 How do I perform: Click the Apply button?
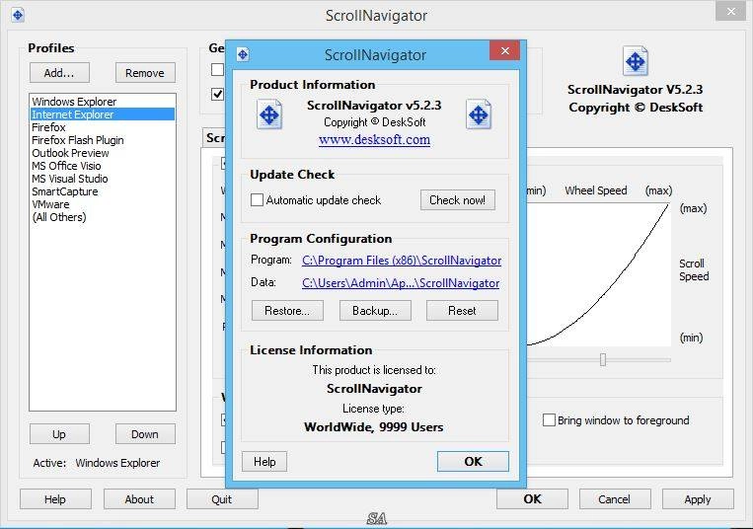pyautogui.click(x=698, y=499)
